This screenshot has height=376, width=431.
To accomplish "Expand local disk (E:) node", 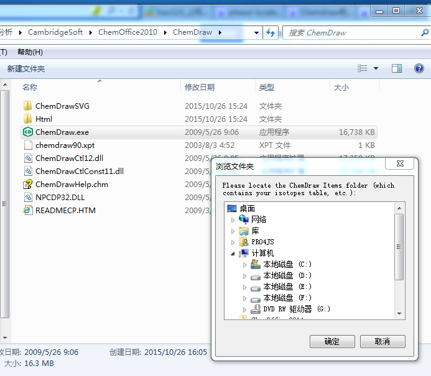I will pyautogui.click(x=244, y=287).
